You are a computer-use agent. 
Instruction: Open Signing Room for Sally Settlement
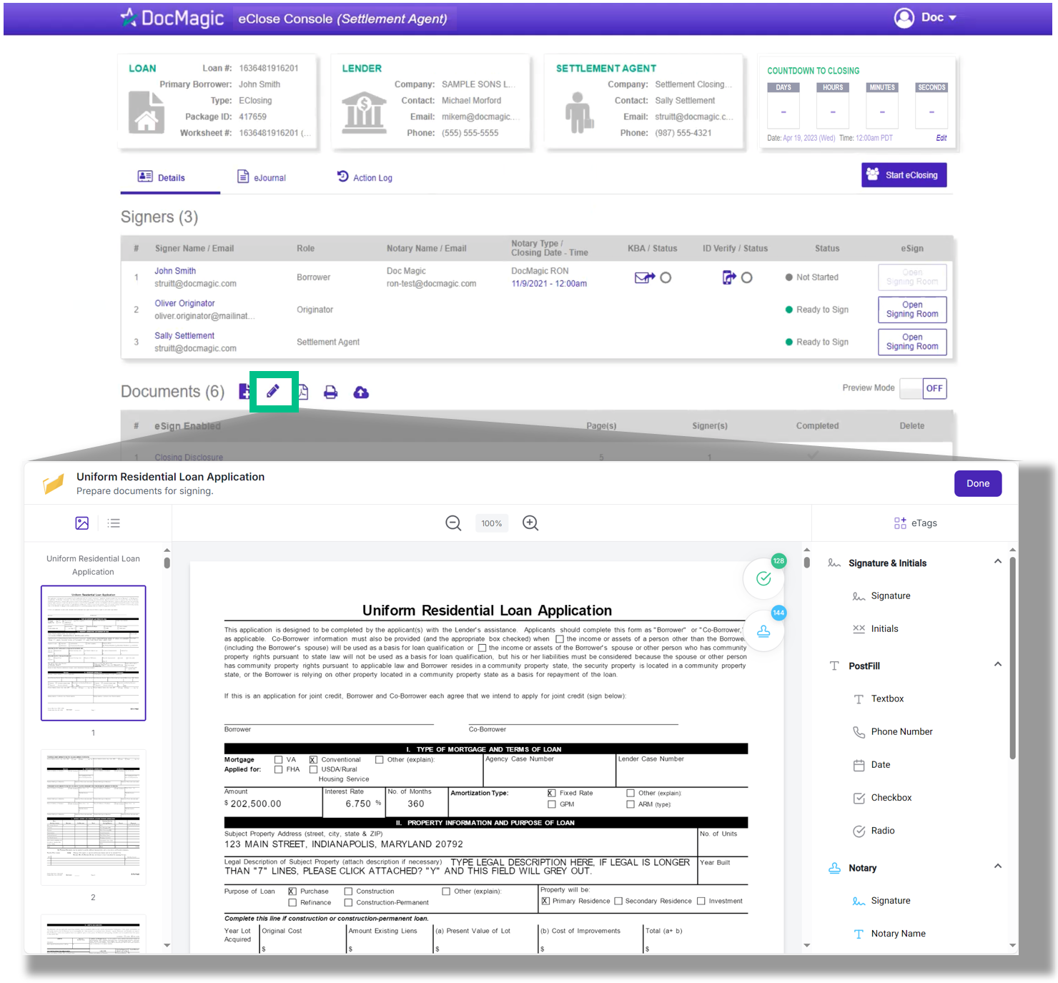coord(912,342)
